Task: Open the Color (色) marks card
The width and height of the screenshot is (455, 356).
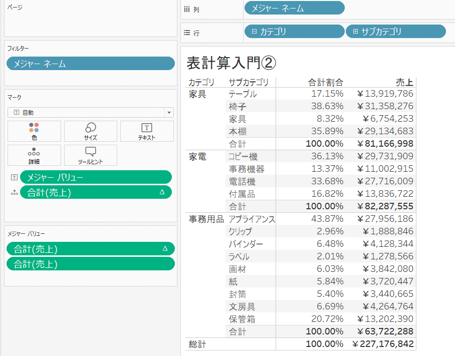Action: (34, 131)
